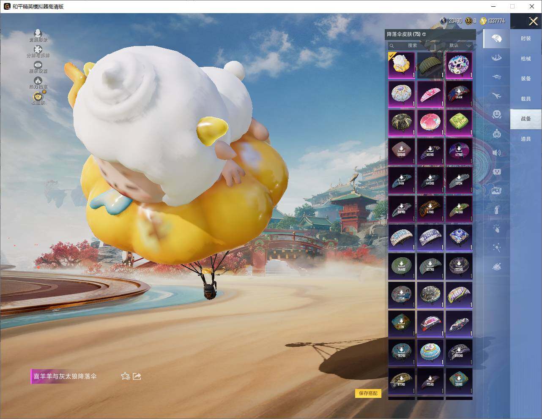Download the 744KB green parachute skin
The height and width of the screenshot is (419, 542).
click(402, 267)
